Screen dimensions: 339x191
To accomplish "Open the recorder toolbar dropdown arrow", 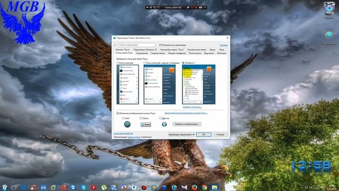I will click(x=147, y=7).
